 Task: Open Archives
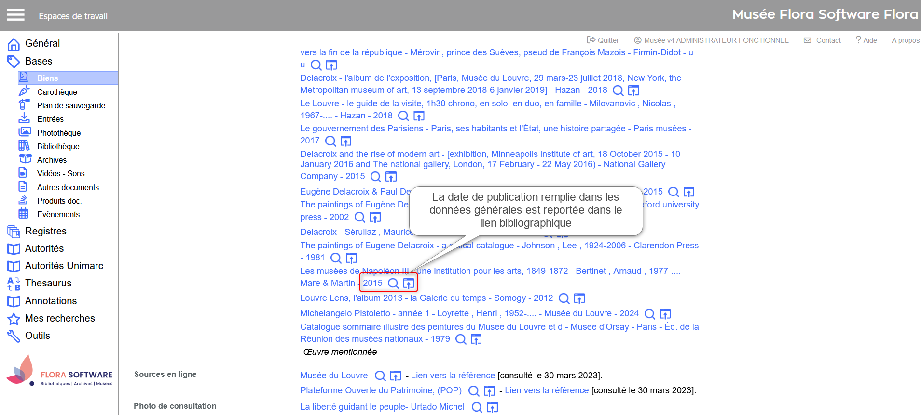click(52, 160)
